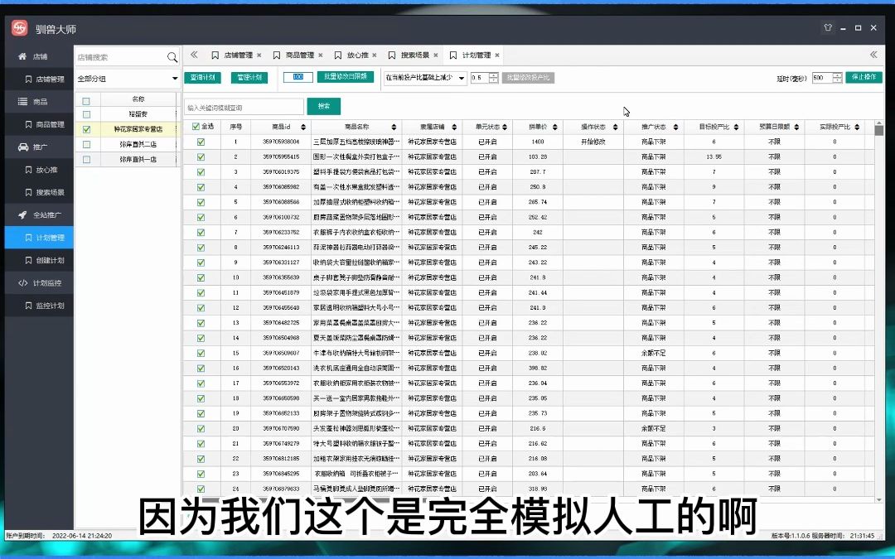Image resolution: width=895 pixels, height=559 pixels.
Task: Sort by 操作状态 column arrows
Action: coord(615,128)
